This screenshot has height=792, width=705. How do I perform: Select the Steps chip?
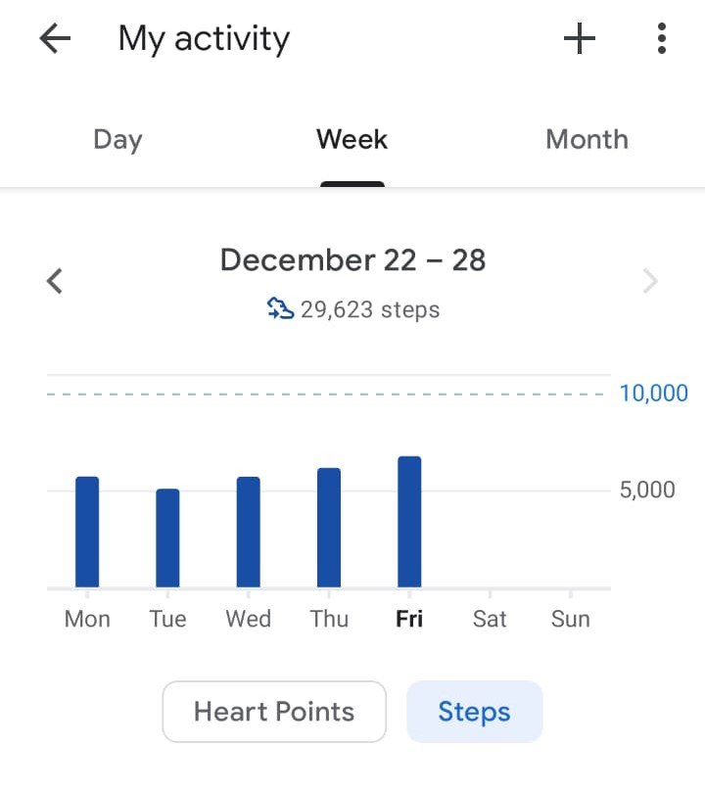[474, 712]
